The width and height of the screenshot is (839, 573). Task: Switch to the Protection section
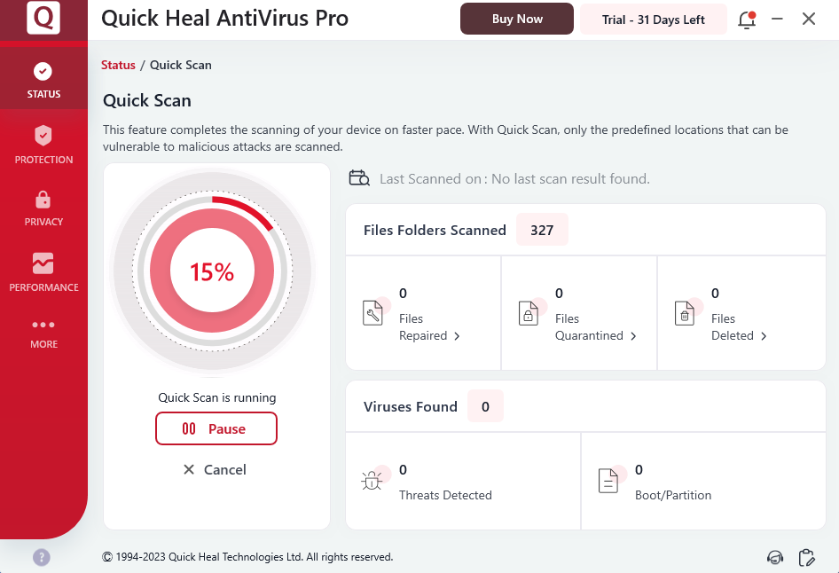point(43,145)
